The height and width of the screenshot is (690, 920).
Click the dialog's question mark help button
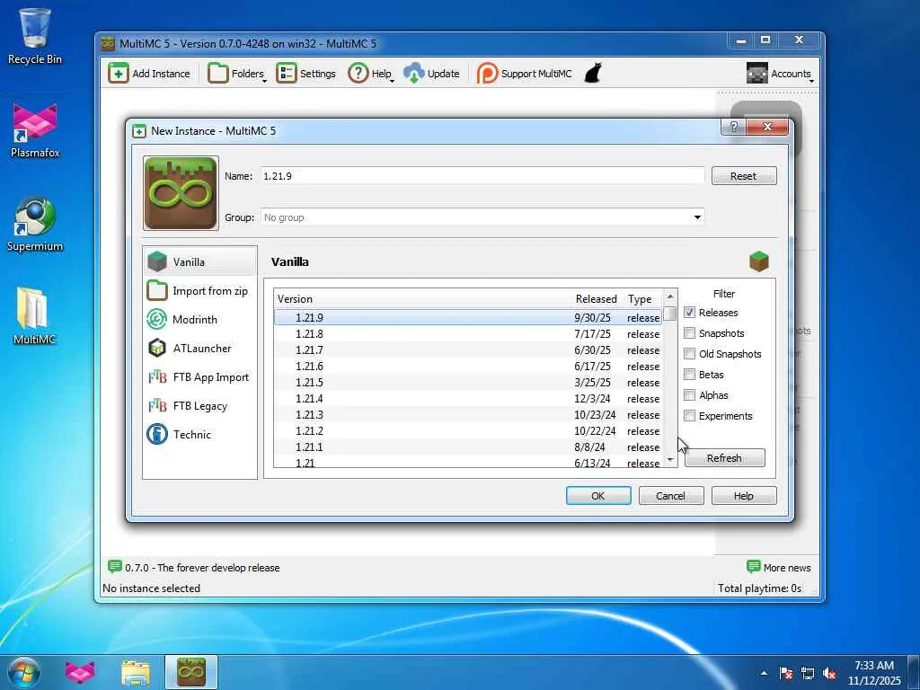coord(733,127)
